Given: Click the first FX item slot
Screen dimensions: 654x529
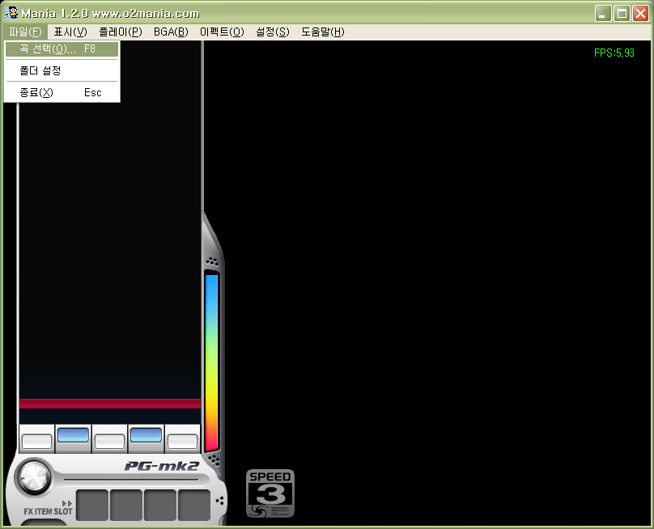Looking at the screenshot, I should click(x=92, y=505).
